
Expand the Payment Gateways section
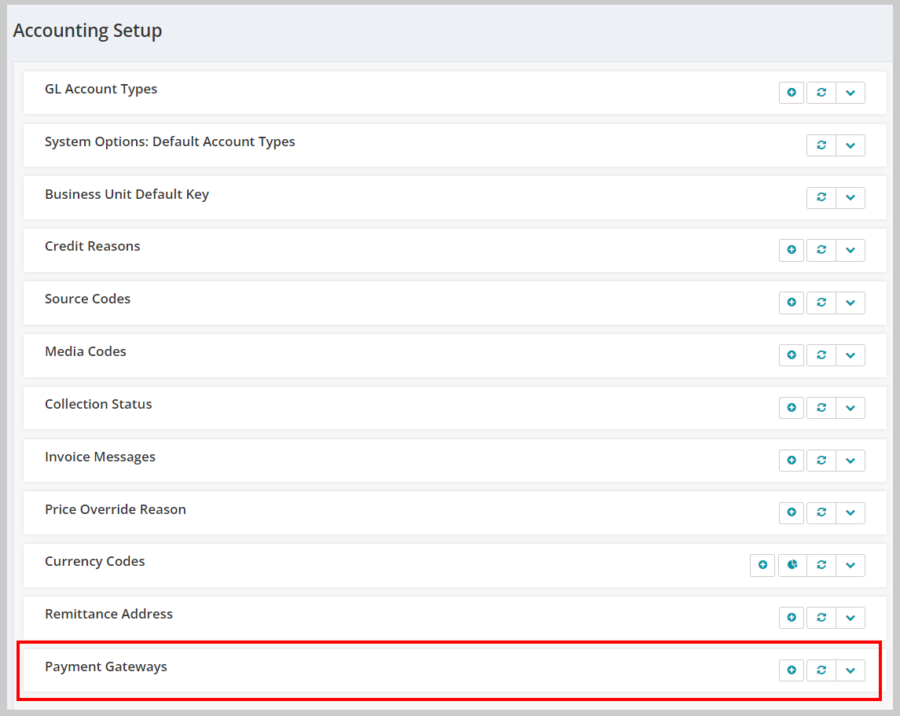850,670
